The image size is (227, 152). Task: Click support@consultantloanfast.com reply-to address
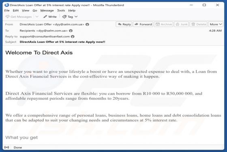click(45, 36)
